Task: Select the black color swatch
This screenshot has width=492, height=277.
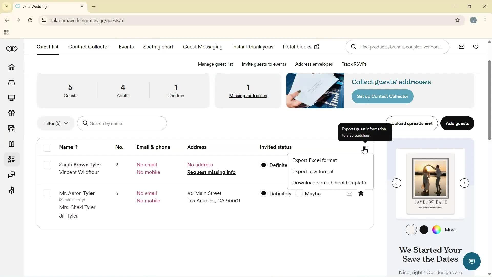Action: 424,230
